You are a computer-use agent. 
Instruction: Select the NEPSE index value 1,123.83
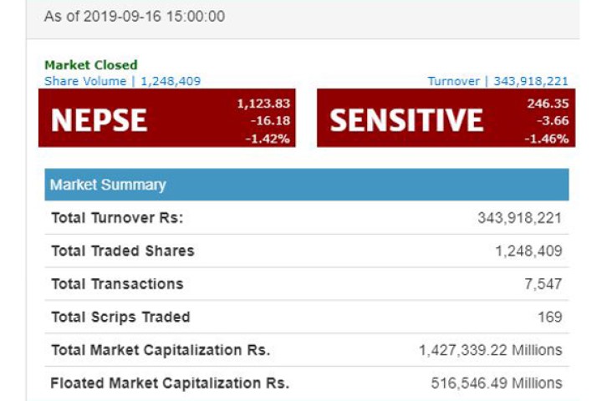[263, 104]
